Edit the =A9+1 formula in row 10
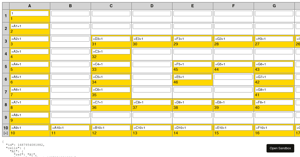The image size is (300, 157). point(29,128)
